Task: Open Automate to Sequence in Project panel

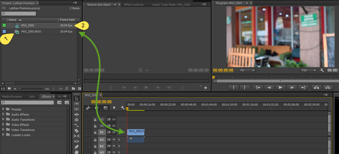Action: point(61,89)
